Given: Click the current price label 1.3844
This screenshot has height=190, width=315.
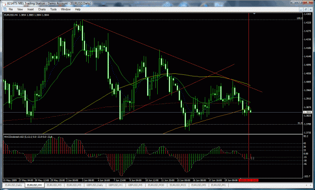Looking at the screenshot, I should tap(307, 112).
